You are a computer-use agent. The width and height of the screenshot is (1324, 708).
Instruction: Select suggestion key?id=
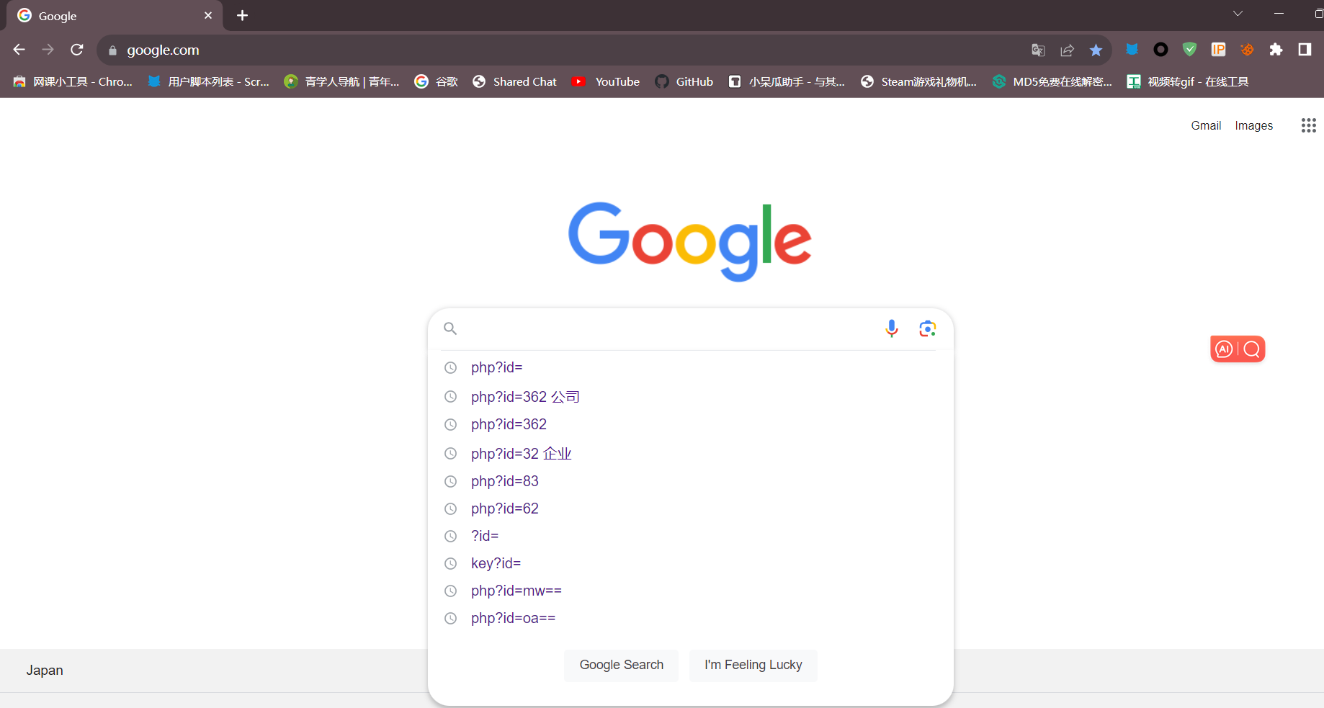click(x=690, y=563)
